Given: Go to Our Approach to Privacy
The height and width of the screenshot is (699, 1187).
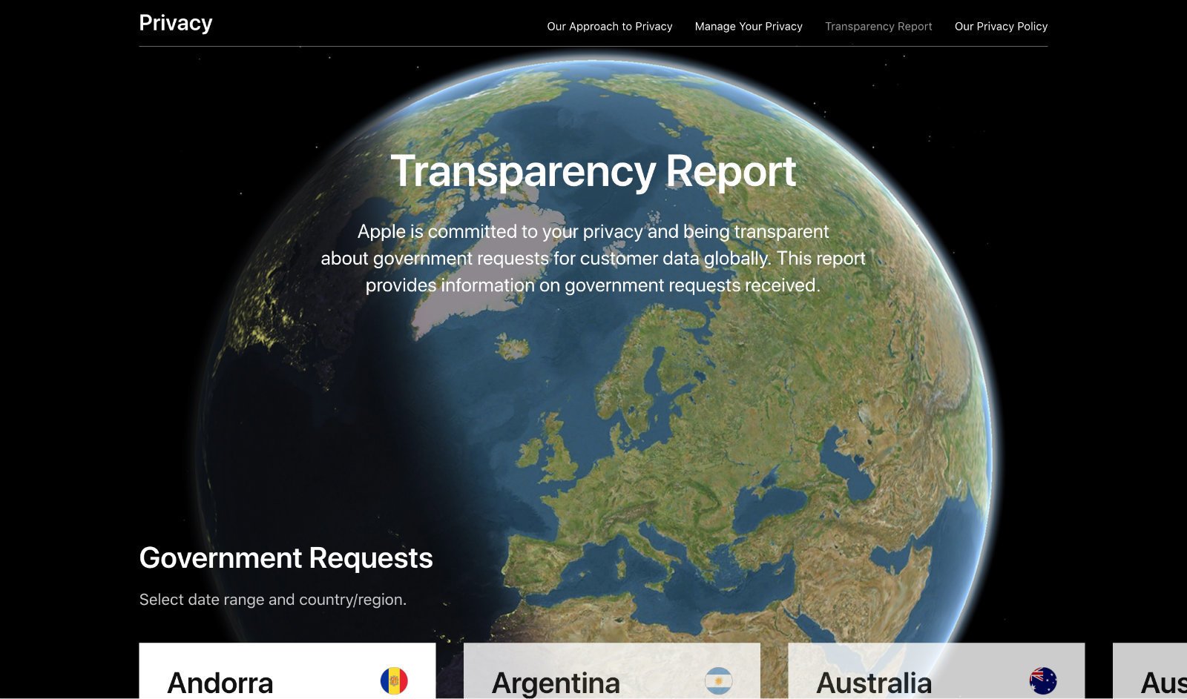Looking at the screenshot, I should pyautogui.click(x=609, y=27).
